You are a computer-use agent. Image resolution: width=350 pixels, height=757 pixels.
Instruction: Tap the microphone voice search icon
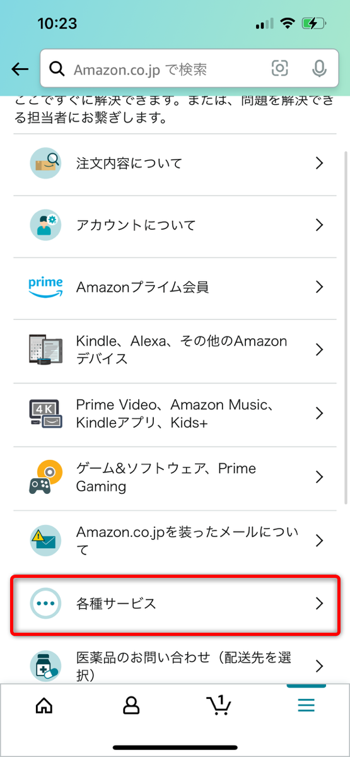click(319, 69)
